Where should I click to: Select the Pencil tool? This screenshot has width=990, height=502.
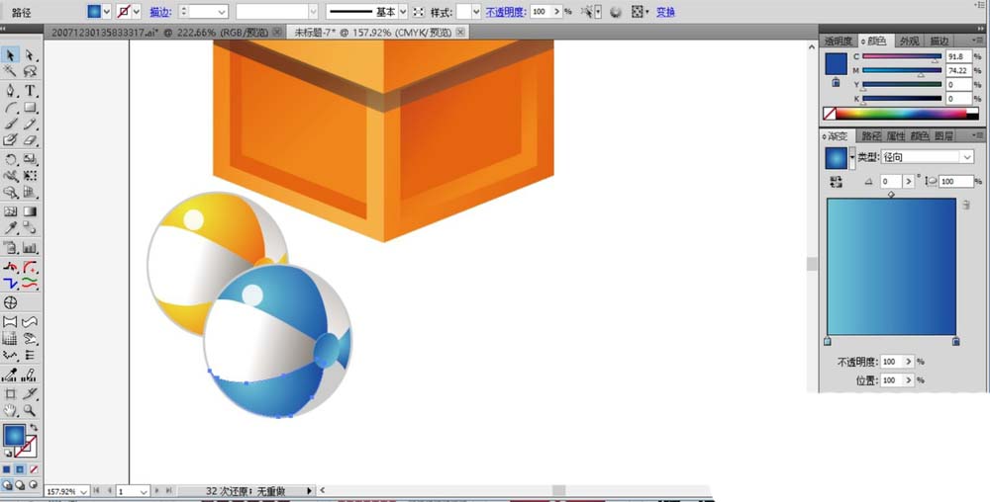click(x=30, y=125)
